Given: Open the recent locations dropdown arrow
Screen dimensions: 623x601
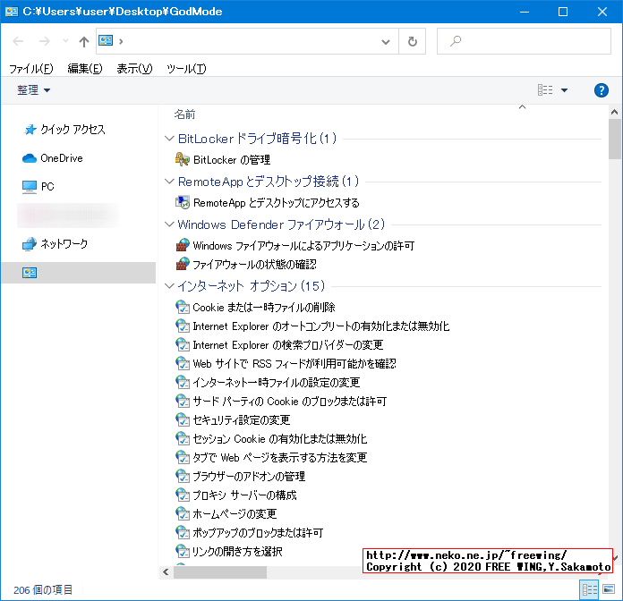Looking at the screenshot, I should pyautogui.click(x=65, y=41).
